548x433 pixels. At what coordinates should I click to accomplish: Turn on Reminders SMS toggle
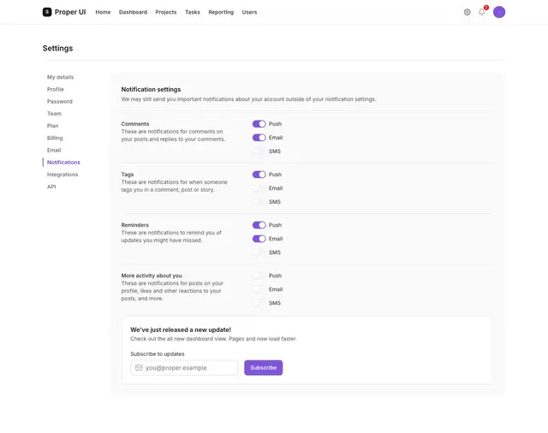[x=259, y=252]
